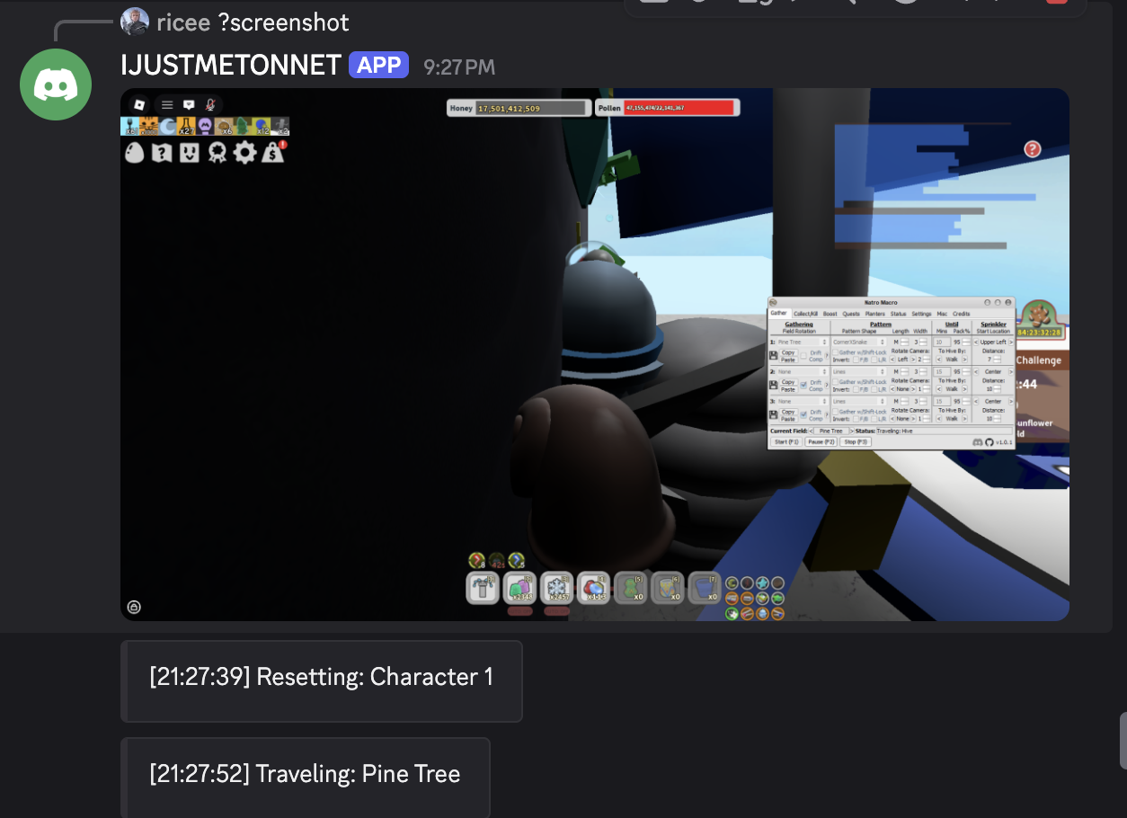Open the in-game settings gear icon
Viewport: 1127px width, 818px height.
pyautogui.click(x=245, y=153)
